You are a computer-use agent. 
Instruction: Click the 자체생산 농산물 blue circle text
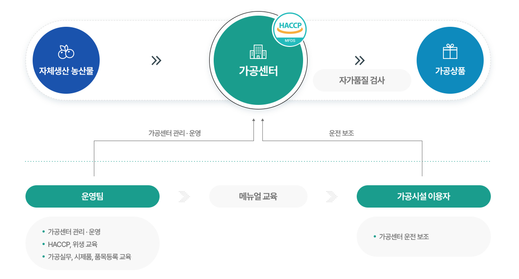click(x=66, y=71)
